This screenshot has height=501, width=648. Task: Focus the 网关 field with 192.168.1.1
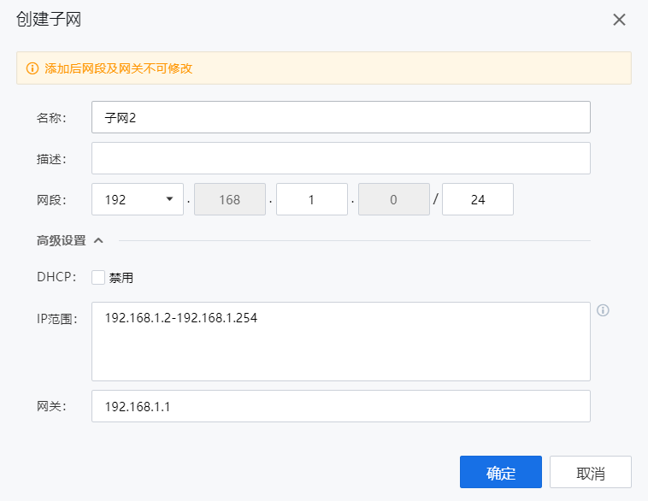coord(341,406)
